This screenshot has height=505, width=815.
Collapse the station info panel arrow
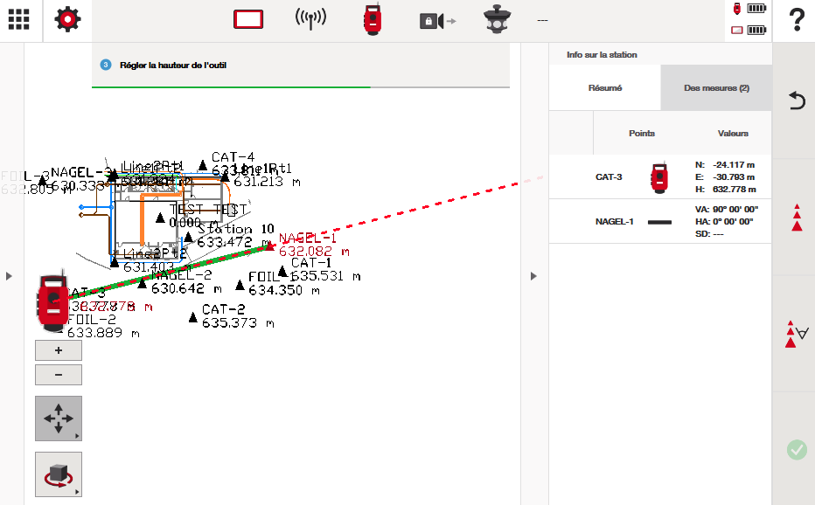click(533, 276)
